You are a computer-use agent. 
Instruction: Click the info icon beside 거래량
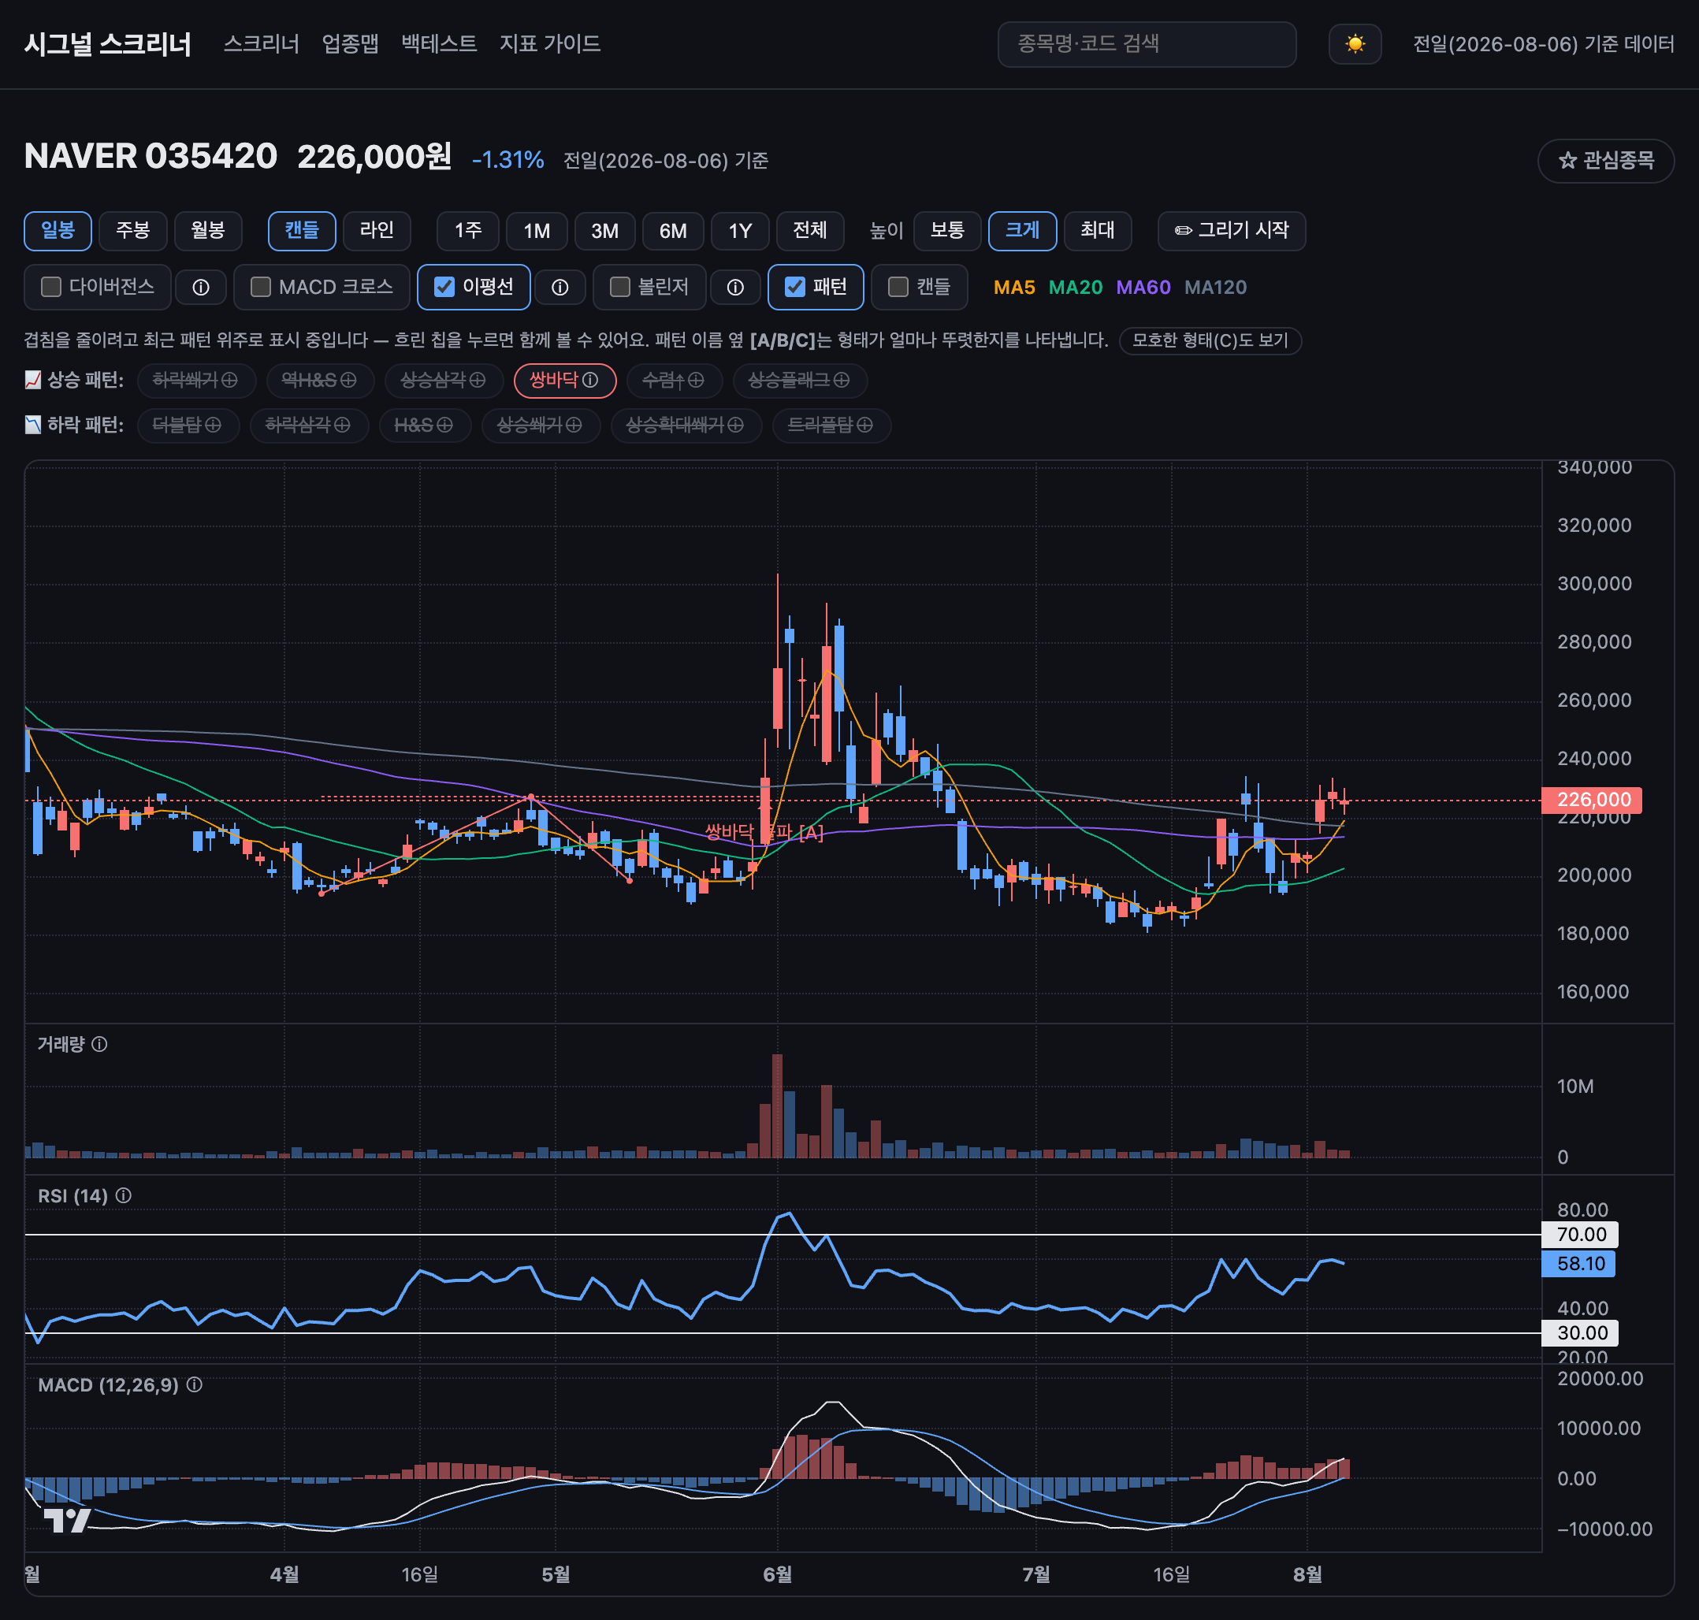point(100,1044)
